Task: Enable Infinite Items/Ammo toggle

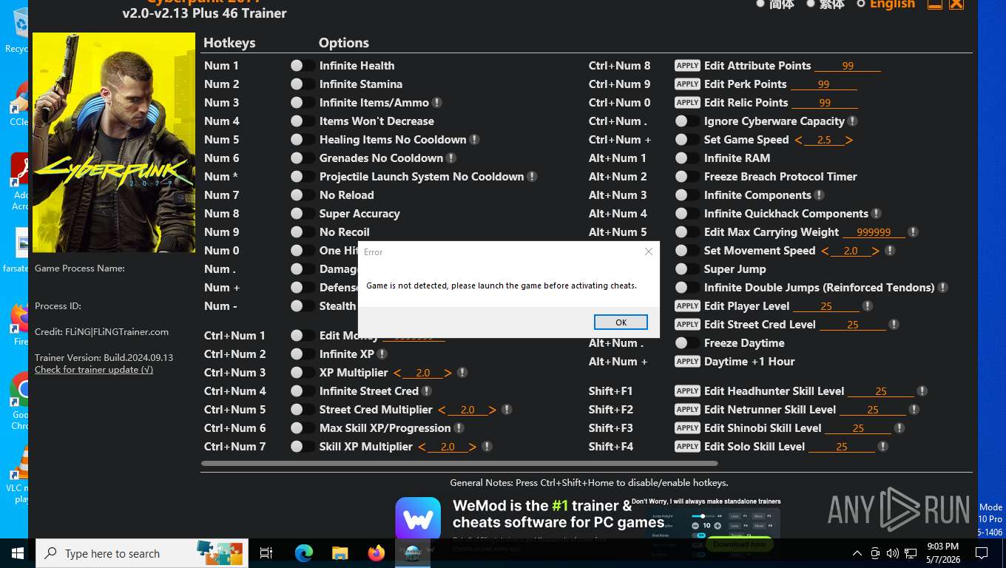Action: click(302, 103)
